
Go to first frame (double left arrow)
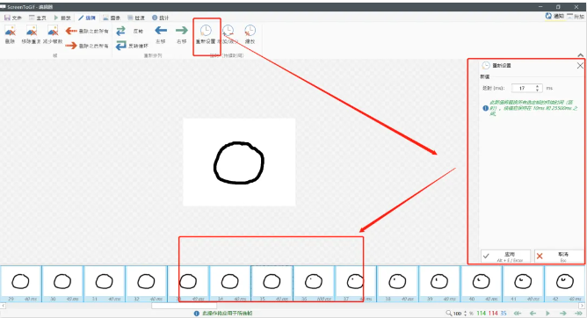pyautogui.click(x=518, y=313)
